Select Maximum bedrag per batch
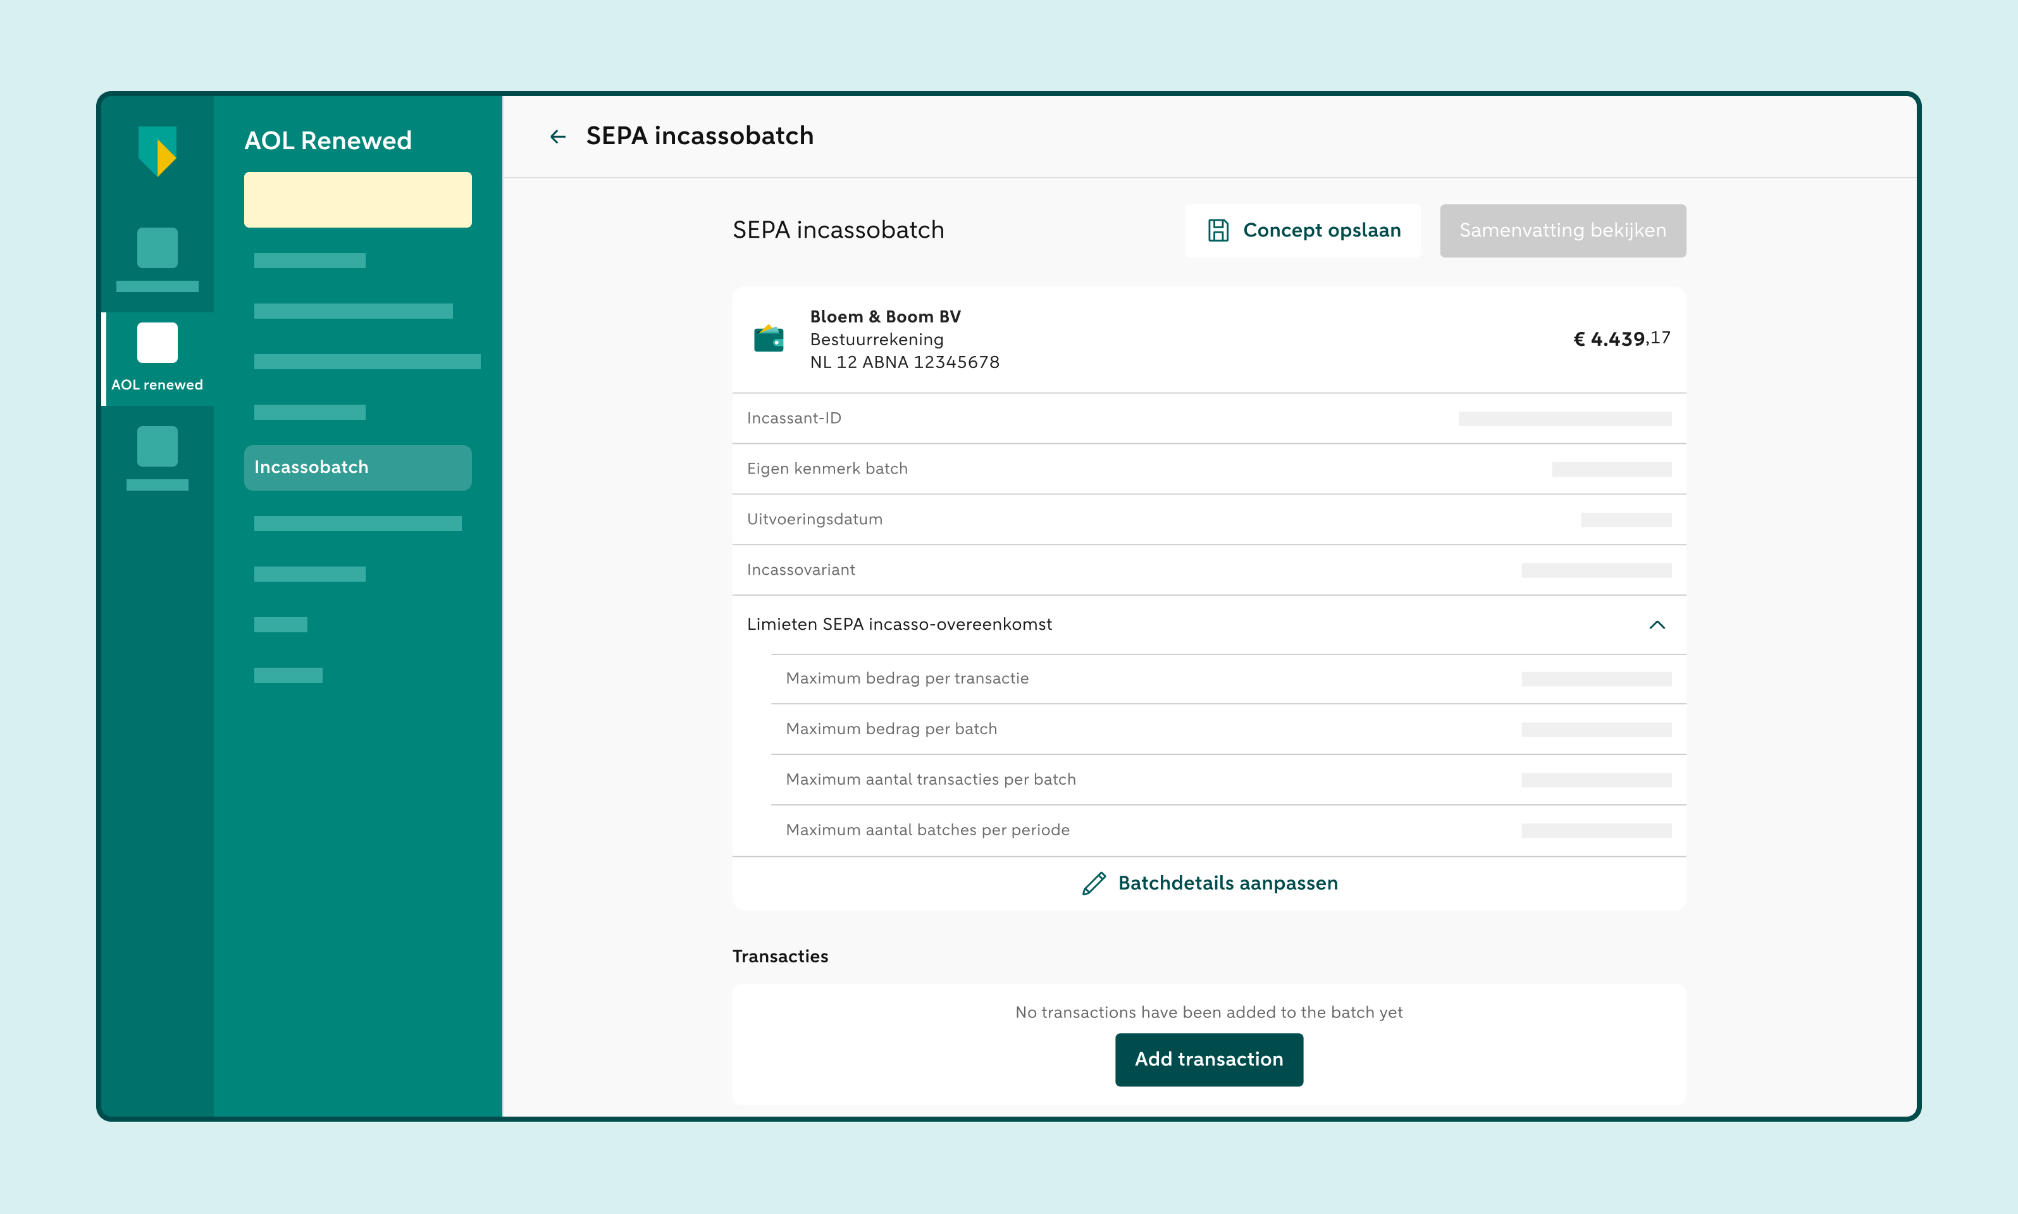2018x1214 pixels. [x=892, y=730]
